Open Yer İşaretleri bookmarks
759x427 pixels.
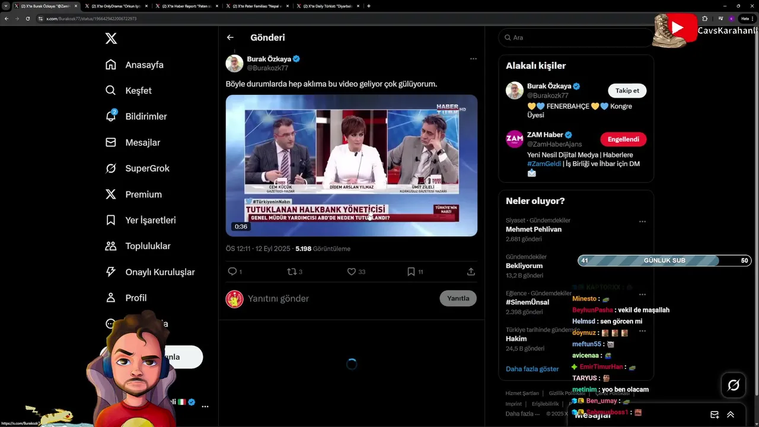tap(141, 220)
